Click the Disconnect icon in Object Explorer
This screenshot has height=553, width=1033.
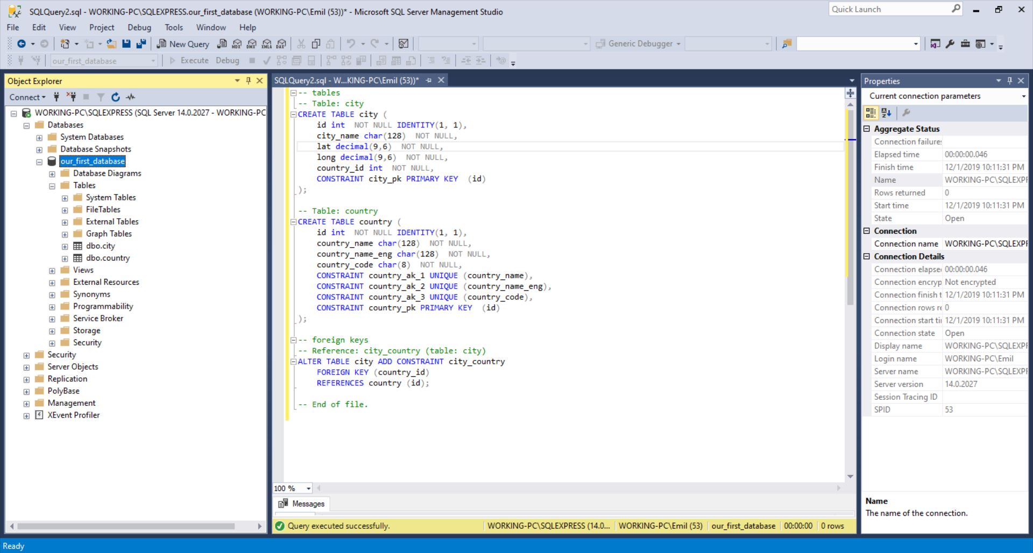pos(71,97)
